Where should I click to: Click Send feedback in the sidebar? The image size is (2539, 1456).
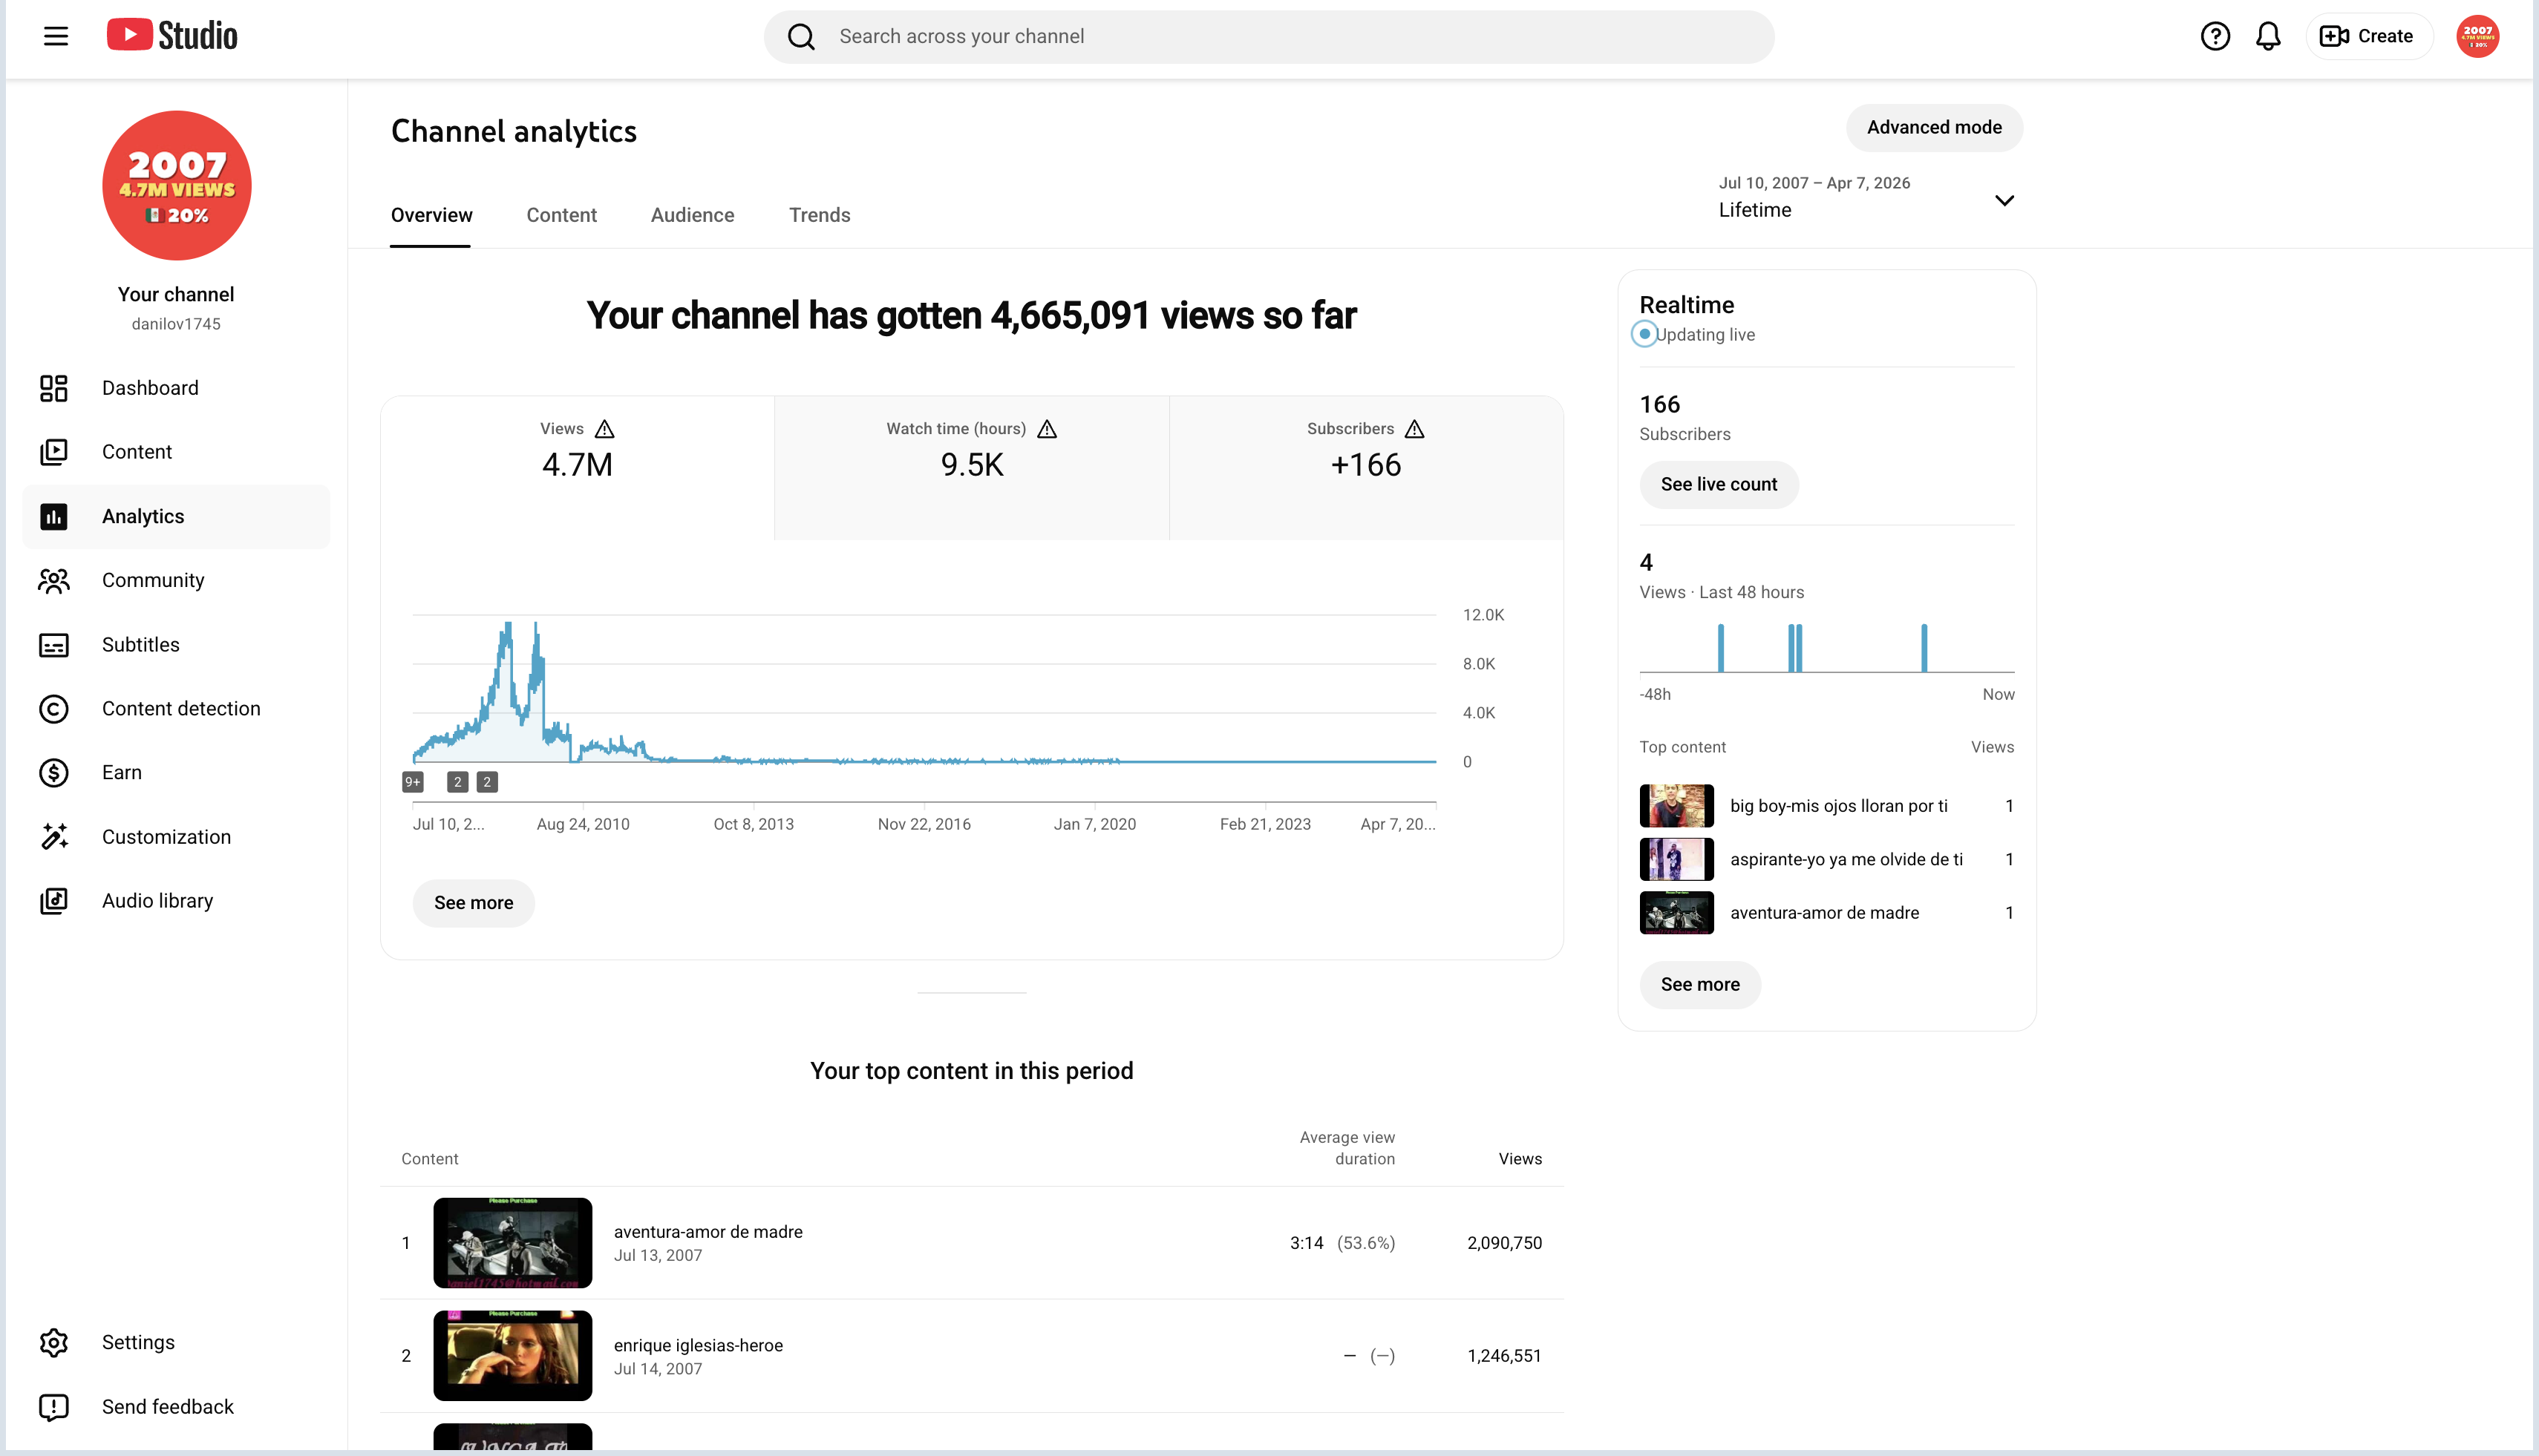pos(176,1407)
